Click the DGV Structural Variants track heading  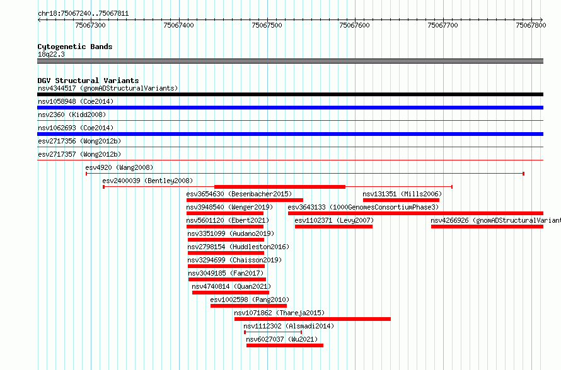point(88,81)
